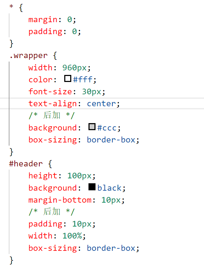The image size is (204, 267).
Task: Click the 'margin-bottom' property name
Action: [x=60, y=200]
